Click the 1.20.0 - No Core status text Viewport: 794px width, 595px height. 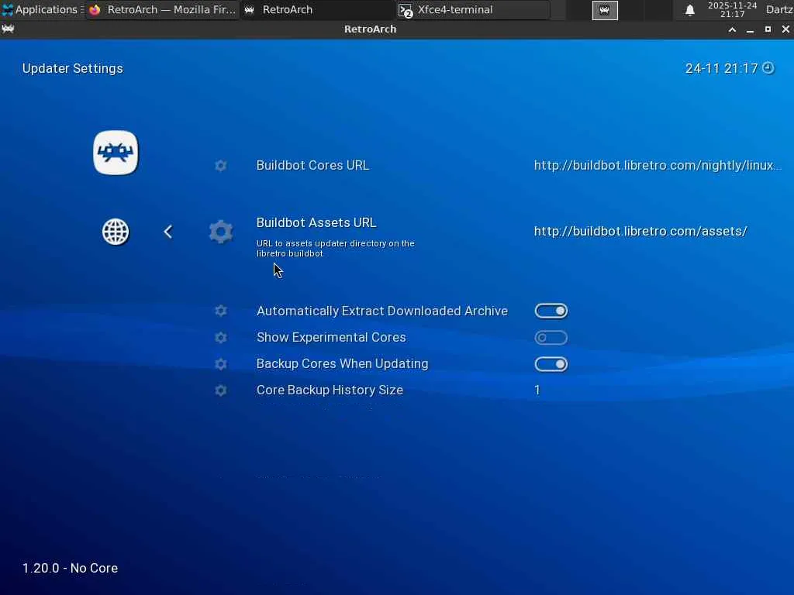point(70,568)
